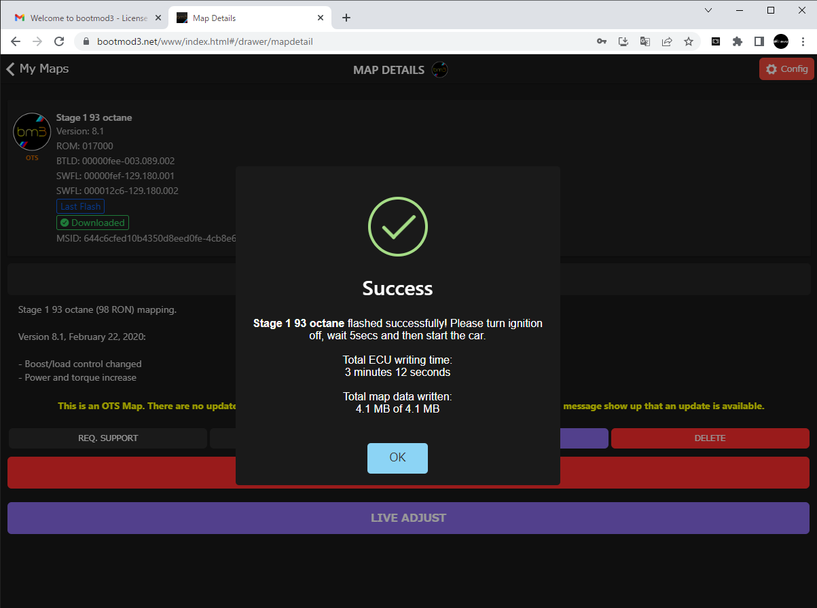Screen dimensions: 817x608
Task: Click the Last Flash badge
Action: pyautogui.click(x=80, y=206)
